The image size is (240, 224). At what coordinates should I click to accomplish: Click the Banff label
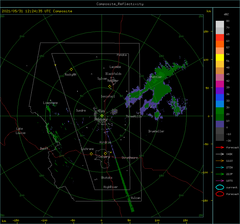[44, 148]
